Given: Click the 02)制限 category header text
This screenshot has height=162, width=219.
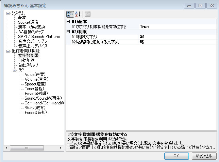Looking at the screenshot, I should [x=79, y=32].
